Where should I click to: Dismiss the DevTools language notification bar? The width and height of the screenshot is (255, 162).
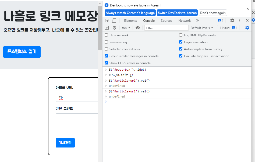(248, 9)
